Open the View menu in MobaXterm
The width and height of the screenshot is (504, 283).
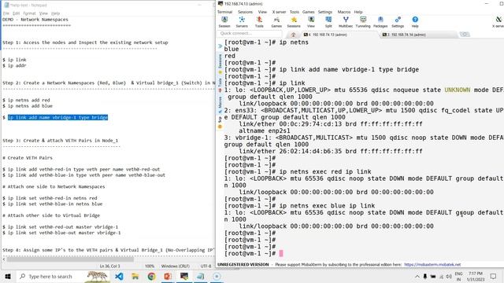point(262,12)
